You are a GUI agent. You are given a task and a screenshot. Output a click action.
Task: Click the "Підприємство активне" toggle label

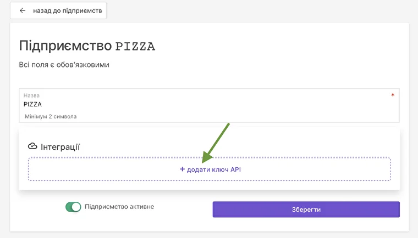click(x=119, y=207)
